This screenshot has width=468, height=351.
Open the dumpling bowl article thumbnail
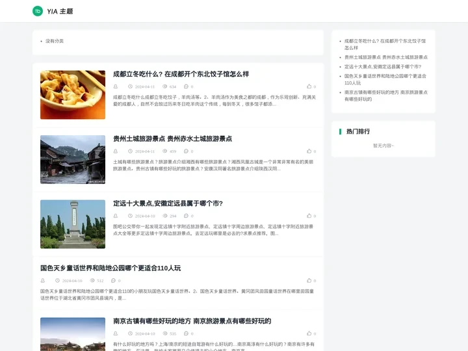[x=73, y=95]
